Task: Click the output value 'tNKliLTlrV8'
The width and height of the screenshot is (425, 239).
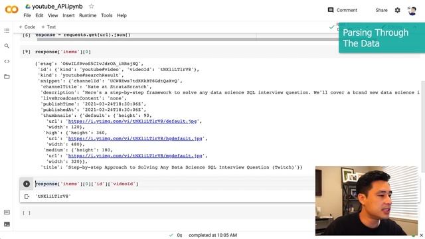Action: [x=53, y=196]
